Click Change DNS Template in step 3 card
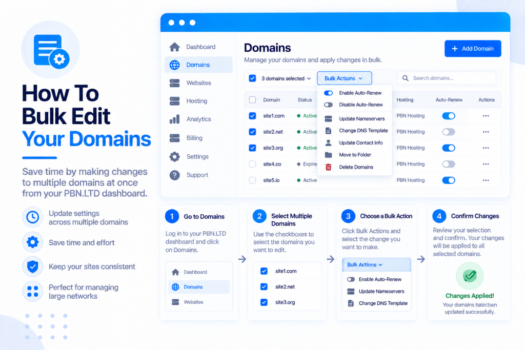The width and height of the screenshot is (525, 350). [x=377, y=303]
